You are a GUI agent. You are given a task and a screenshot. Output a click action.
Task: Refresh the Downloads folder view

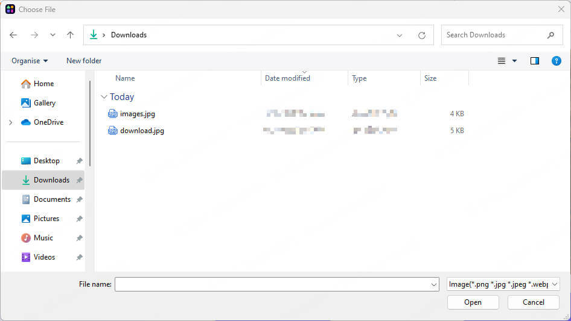pyautogui.click(x=422, y=35)
